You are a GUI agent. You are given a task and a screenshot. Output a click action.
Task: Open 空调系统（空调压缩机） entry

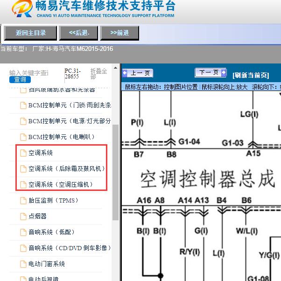point(60,184)
